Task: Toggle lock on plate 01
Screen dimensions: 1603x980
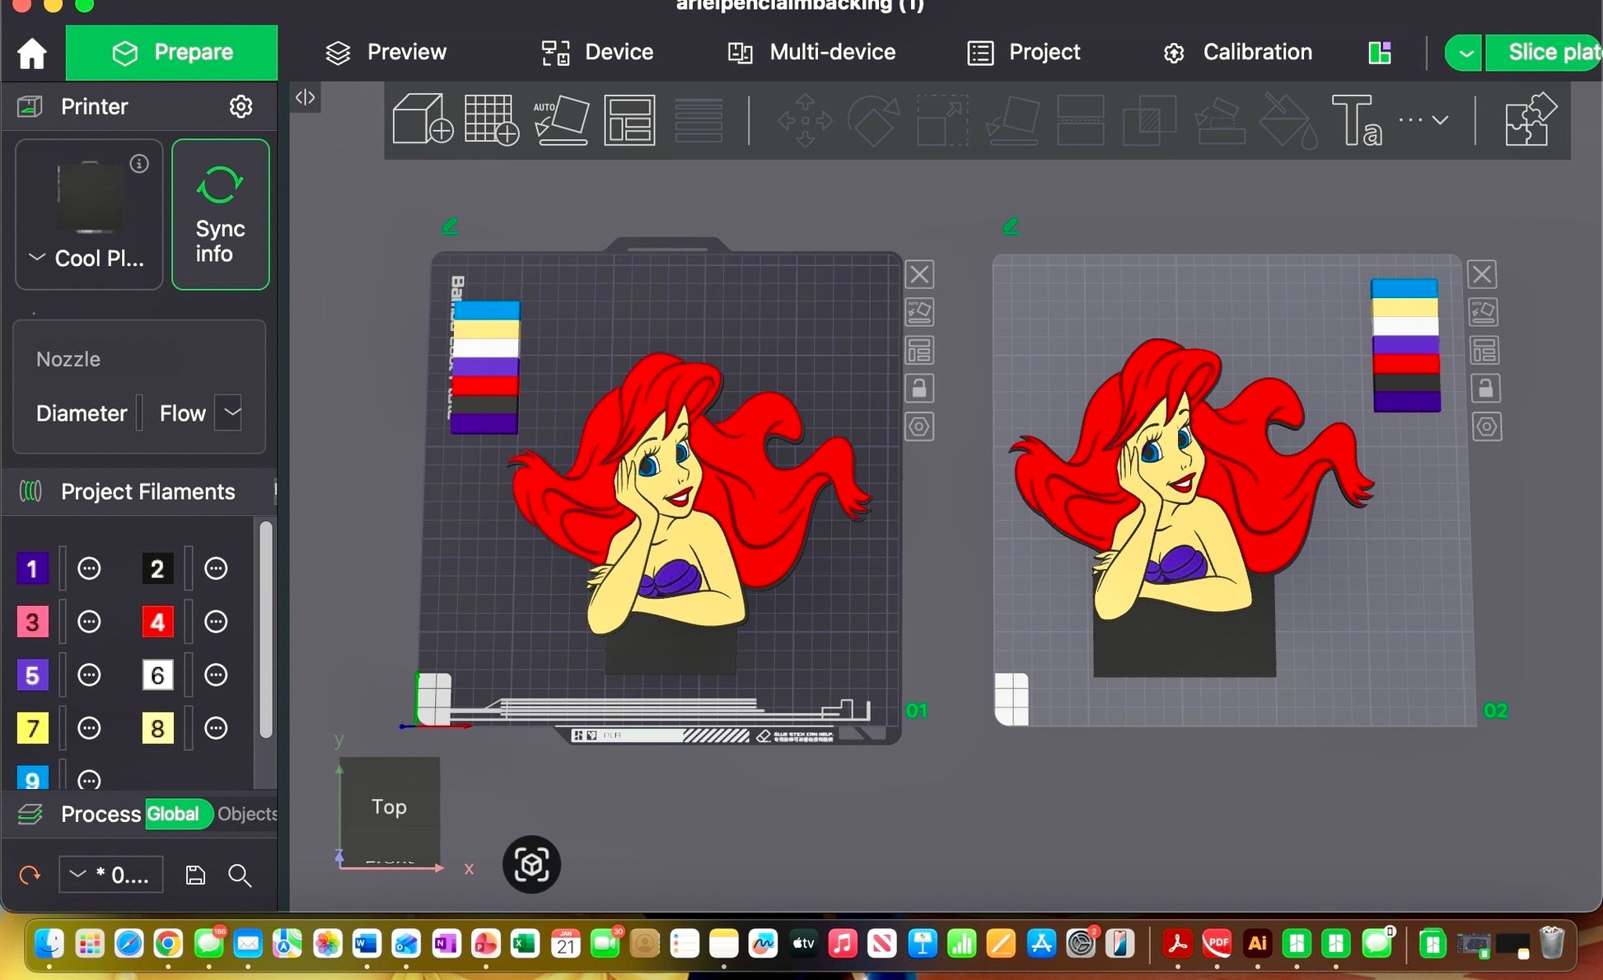Action: pyautogui.click(x=919, y=389)
